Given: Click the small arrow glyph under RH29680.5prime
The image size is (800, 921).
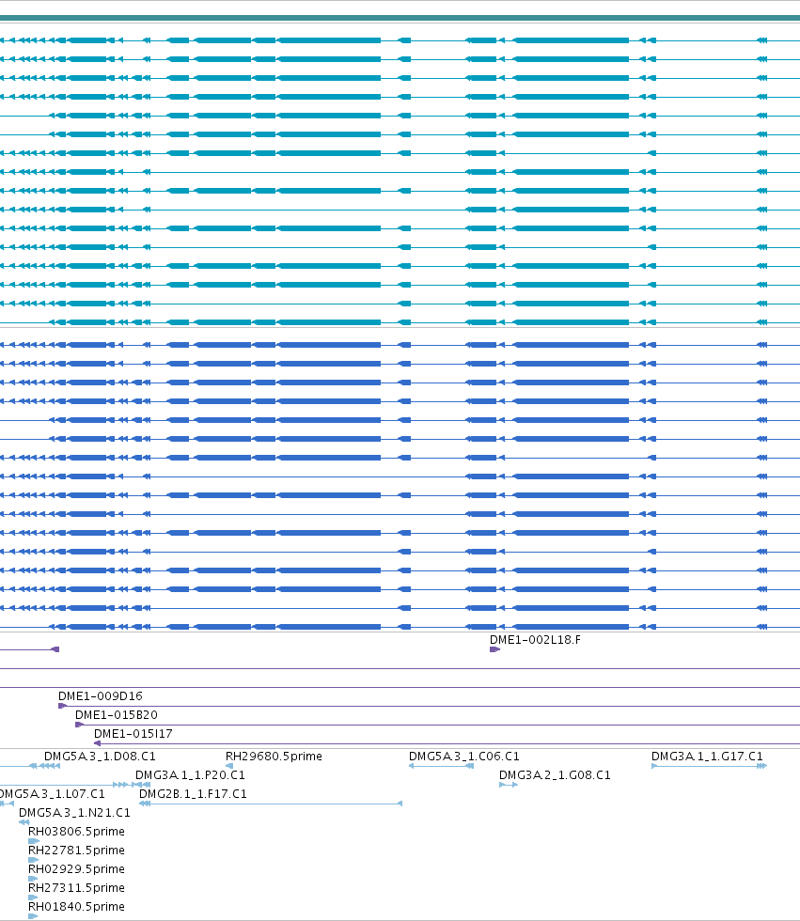Looking at the screenshot, I should pos(229,765).
